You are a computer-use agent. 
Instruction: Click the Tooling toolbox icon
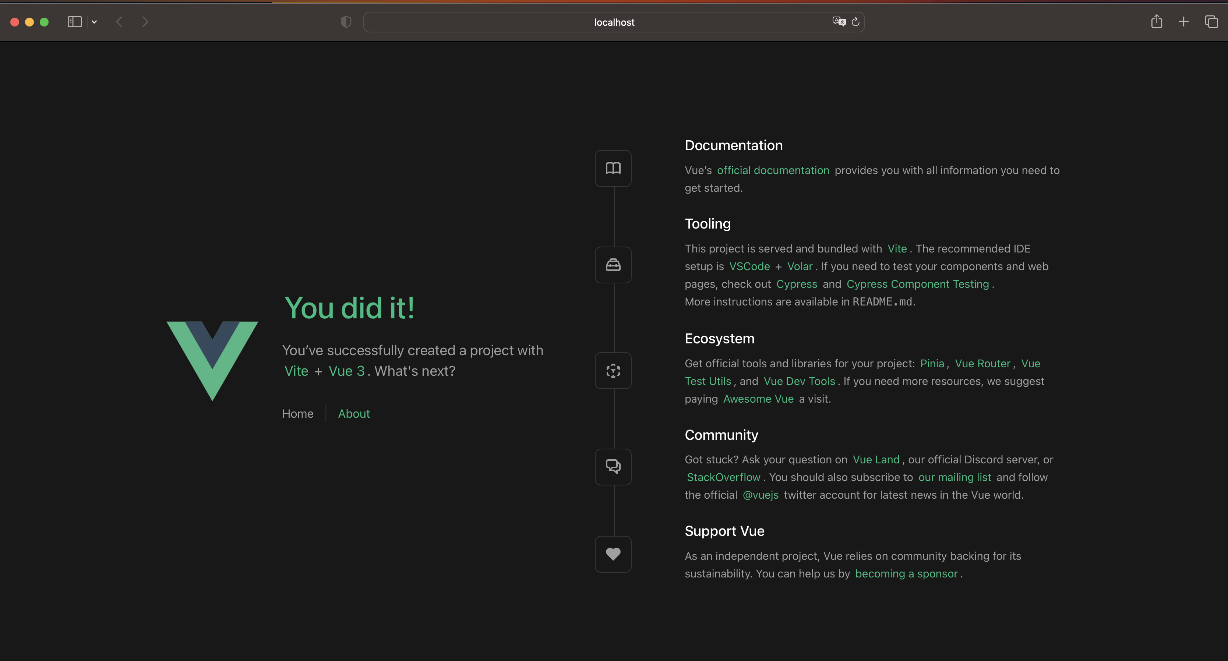click(x=613, y=265)
